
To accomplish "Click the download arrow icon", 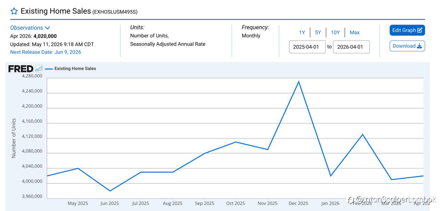I will coord(419,46).
